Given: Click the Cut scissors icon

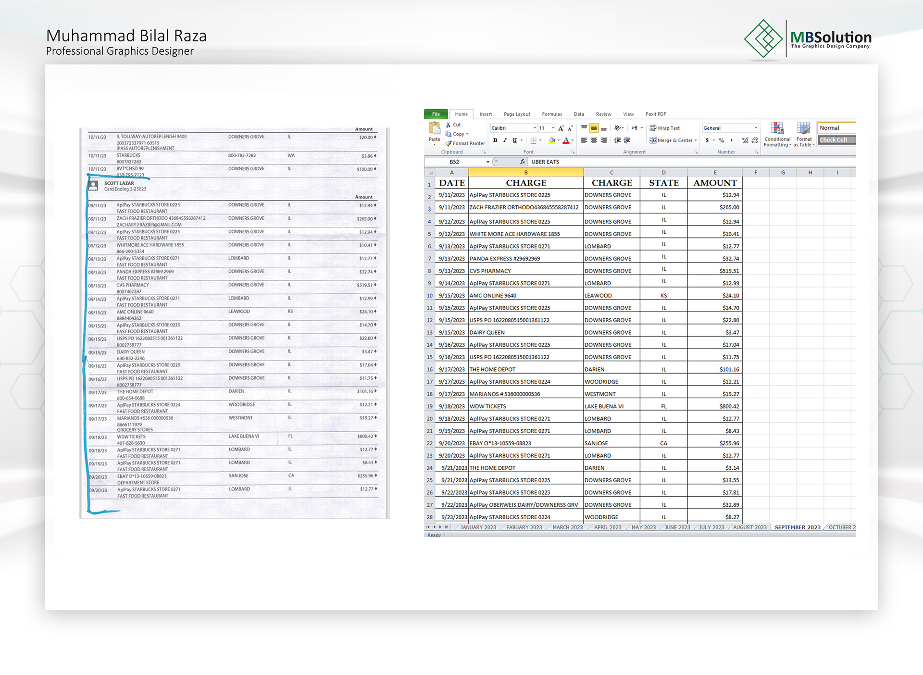Looking at the screenshot, I should (x=448, y=125).
